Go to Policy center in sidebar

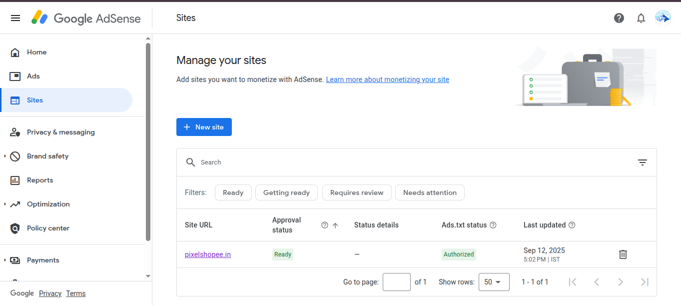point(48,228)
